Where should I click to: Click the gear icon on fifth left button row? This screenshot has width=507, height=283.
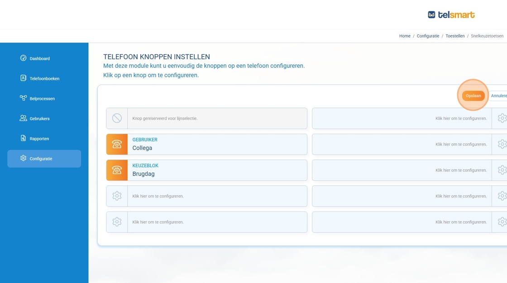(117, 222)
